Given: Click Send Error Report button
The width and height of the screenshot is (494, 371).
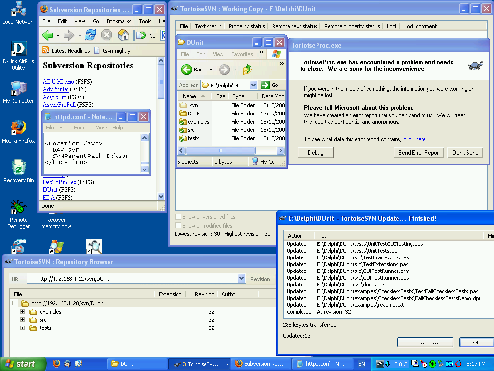Looking at the screenshot, I should click(419, 153).
